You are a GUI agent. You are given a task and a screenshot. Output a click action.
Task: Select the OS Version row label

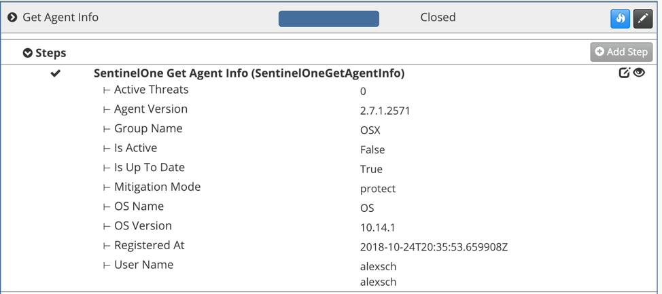click(143, 225)
